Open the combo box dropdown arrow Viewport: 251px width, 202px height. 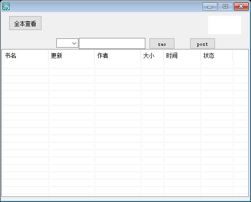pyautogui.click(x=74, y=43)
